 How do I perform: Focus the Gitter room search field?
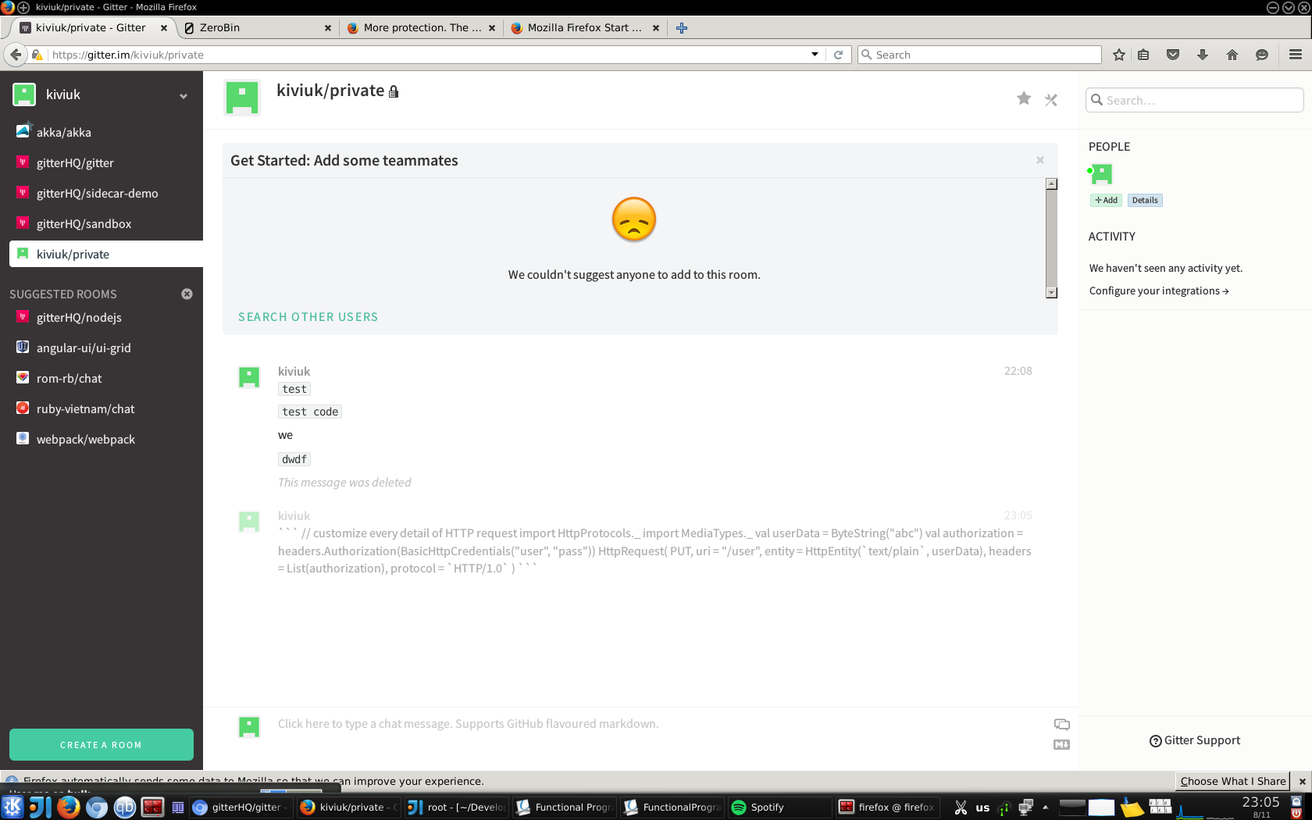point(1195,100)
